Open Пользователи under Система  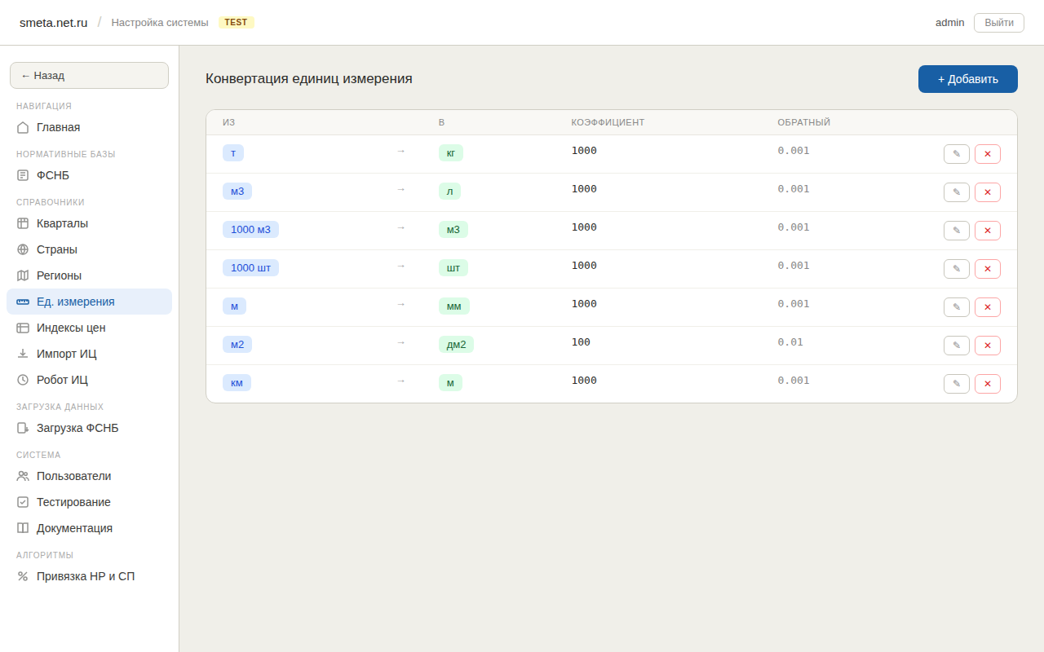click(73, 476)
